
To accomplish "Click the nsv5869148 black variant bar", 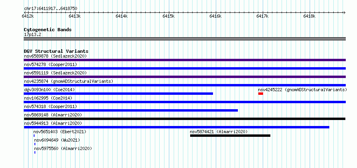I will click(x=185, y=119).
